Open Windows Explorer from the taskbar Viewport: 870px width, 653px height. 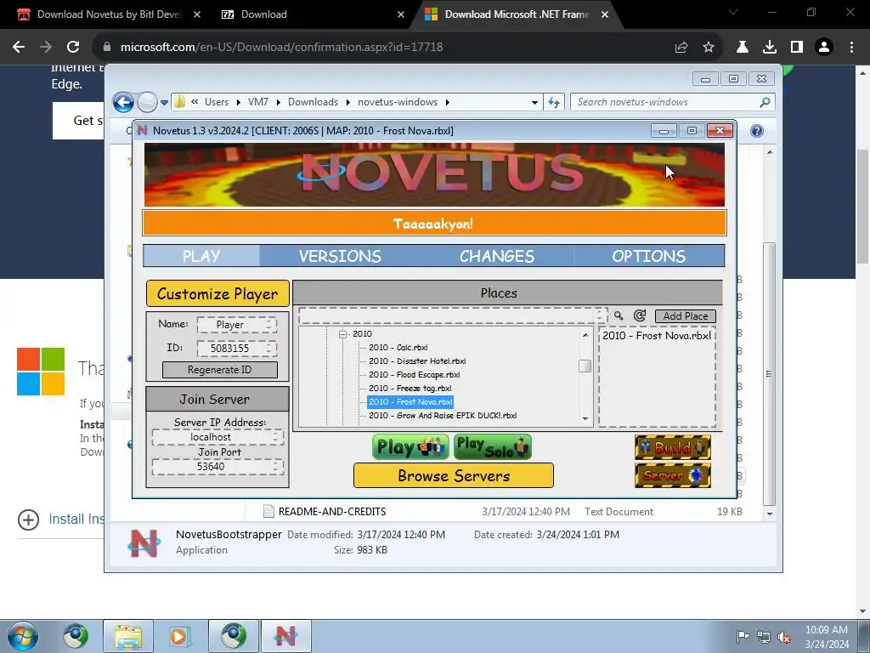coord(128,636)
